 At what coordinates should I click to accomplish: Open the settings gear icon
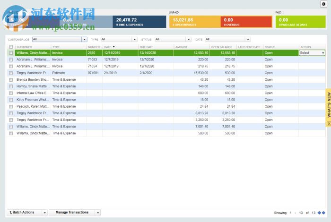pos(323,4)
